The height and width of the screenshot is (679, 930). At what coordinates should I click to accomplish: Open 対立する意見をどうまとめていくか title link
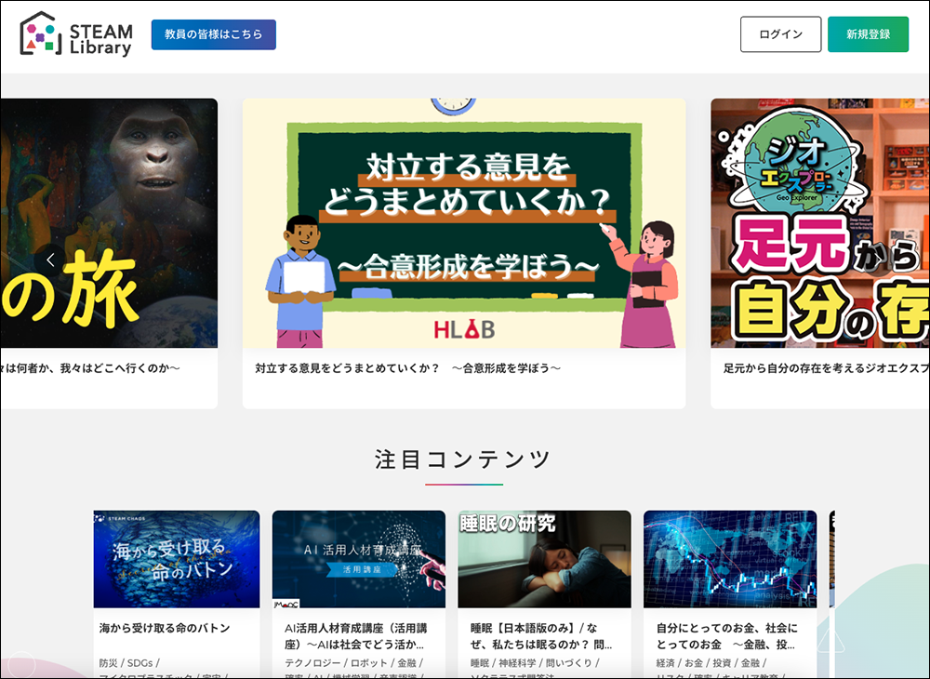(407, 368)
